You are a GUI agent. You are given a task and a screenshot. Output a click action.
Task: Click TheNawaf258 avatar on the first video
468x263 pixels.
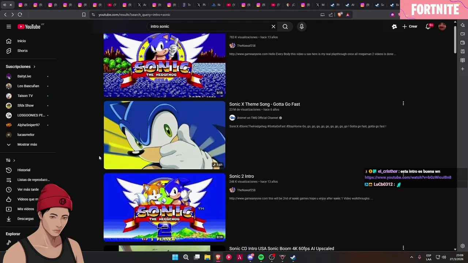tap(232, 46)
